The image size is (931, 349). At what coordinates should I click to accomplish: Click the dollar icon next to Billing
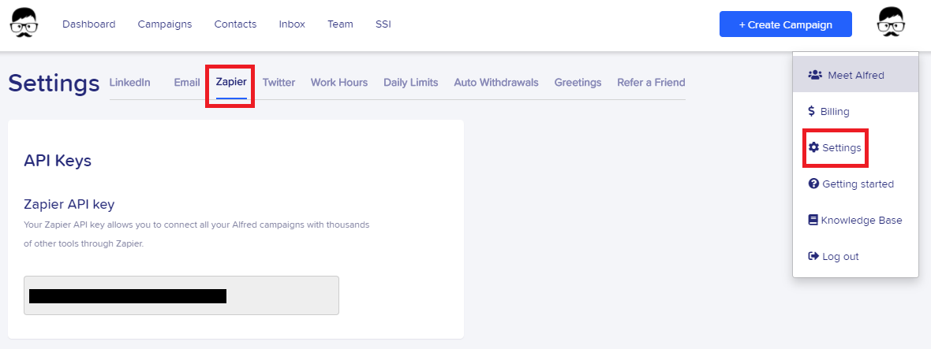pyautogui.click(x=812, y=111)
